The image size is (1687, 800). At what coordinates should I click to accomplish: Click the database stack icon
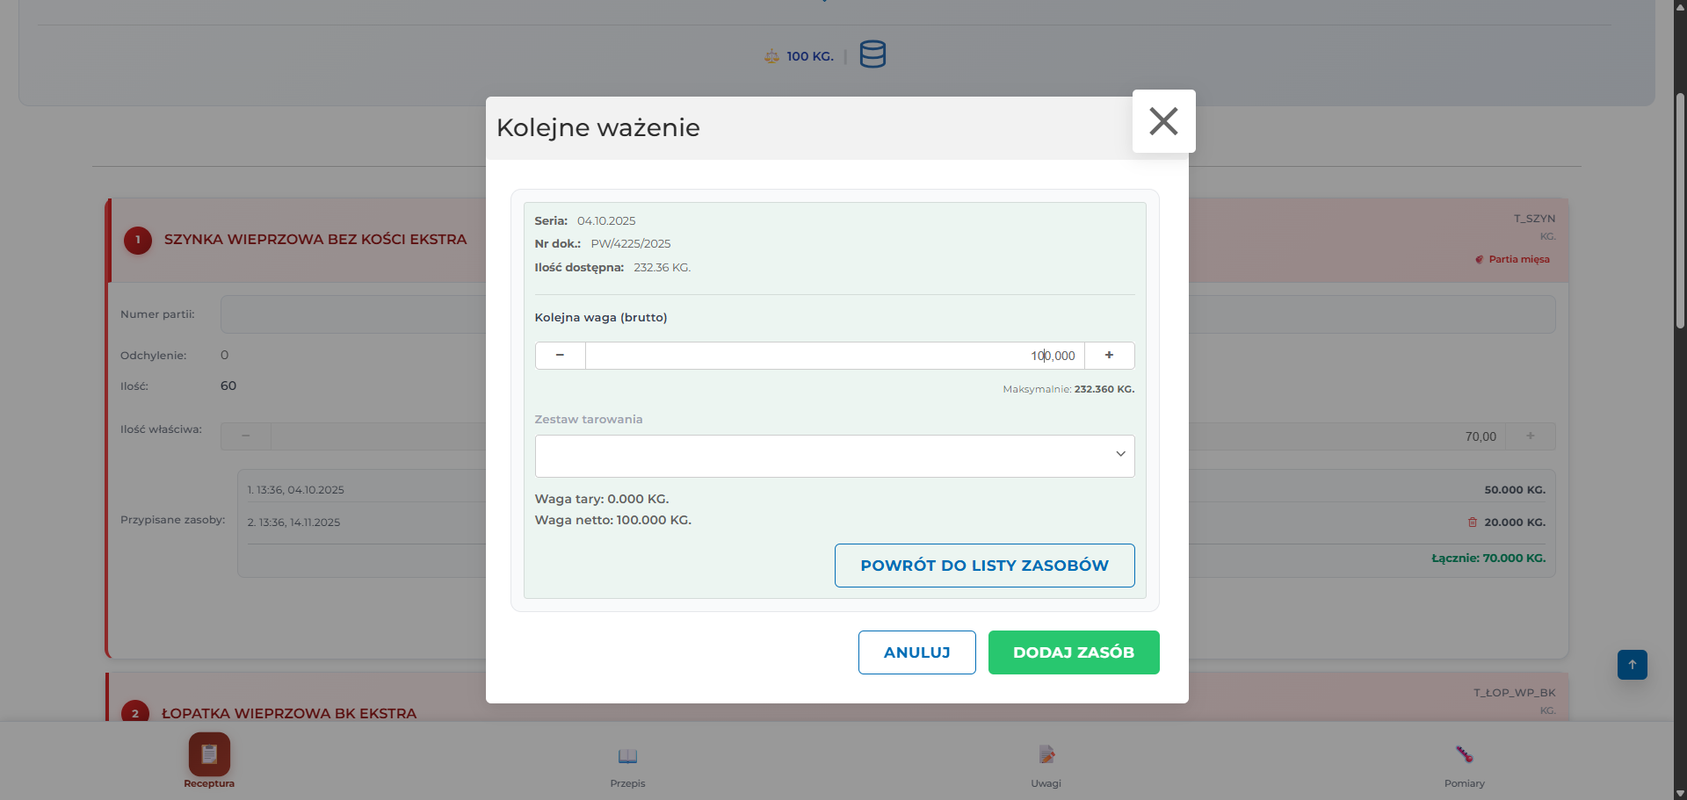click(872, 54)
